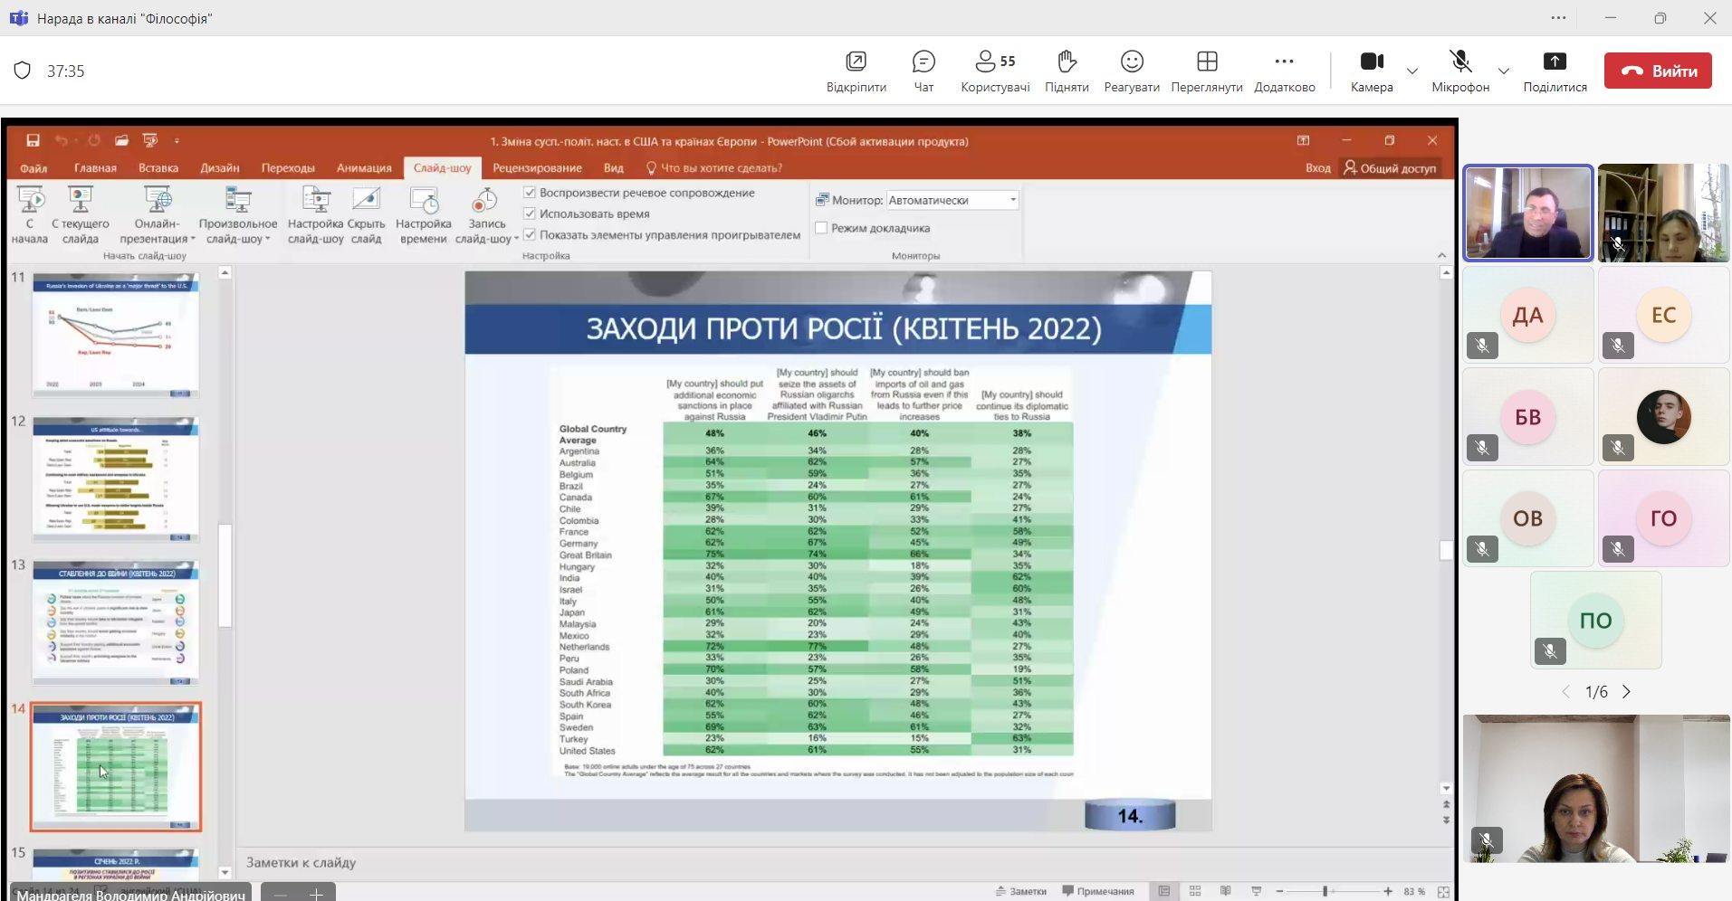Open the view layout options
The height and width of the screenshot is (901, 1732).
point(1206,71)
